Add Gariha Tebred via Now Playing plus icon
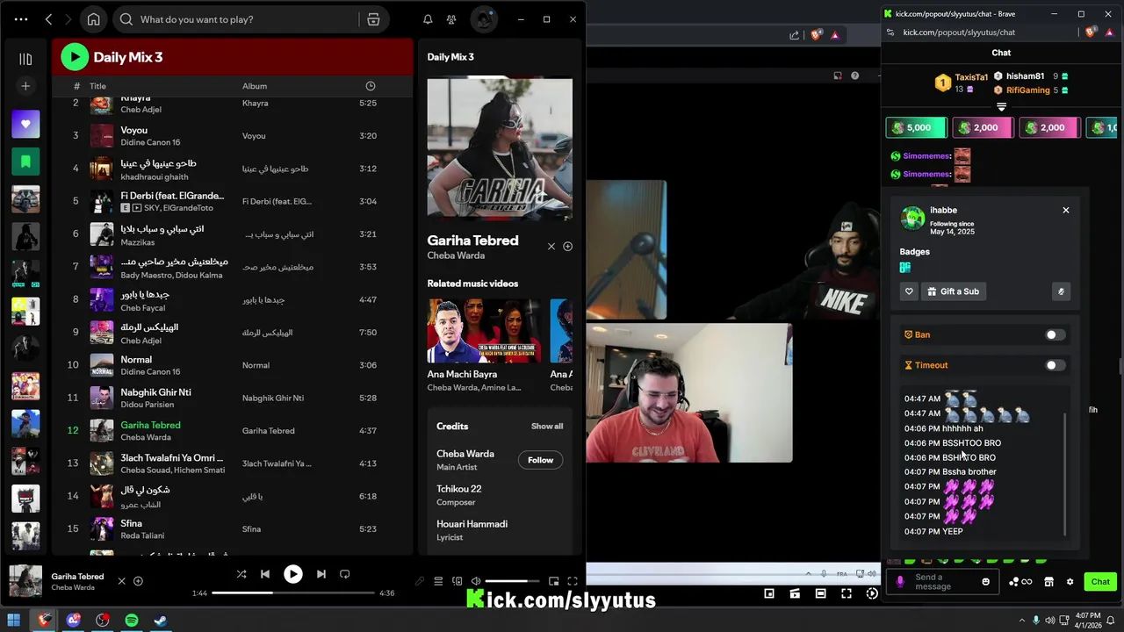The image size is (1124, 632). click(567, 247)
